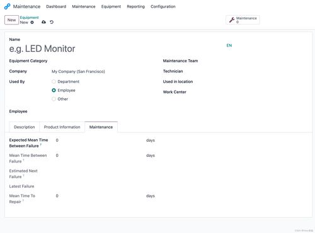Switch to the Description tab

pyautogui.click(x=25, y=127)
